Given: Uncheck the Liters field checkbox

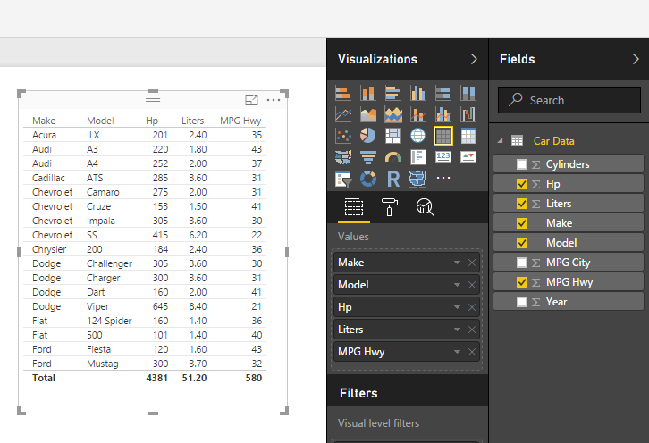Looking at the screenshot, I should click(x=521, y=204).
